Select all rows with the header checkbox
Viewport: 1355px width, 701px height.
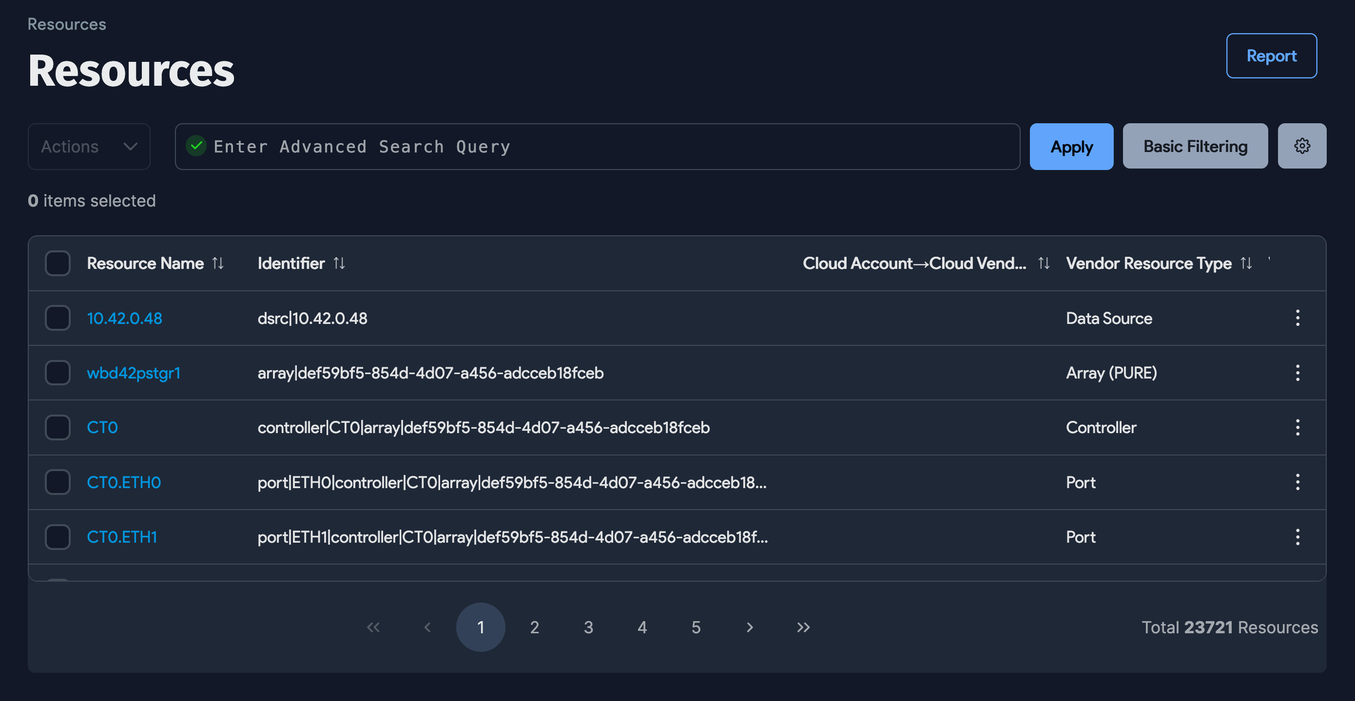coord(58,264)
